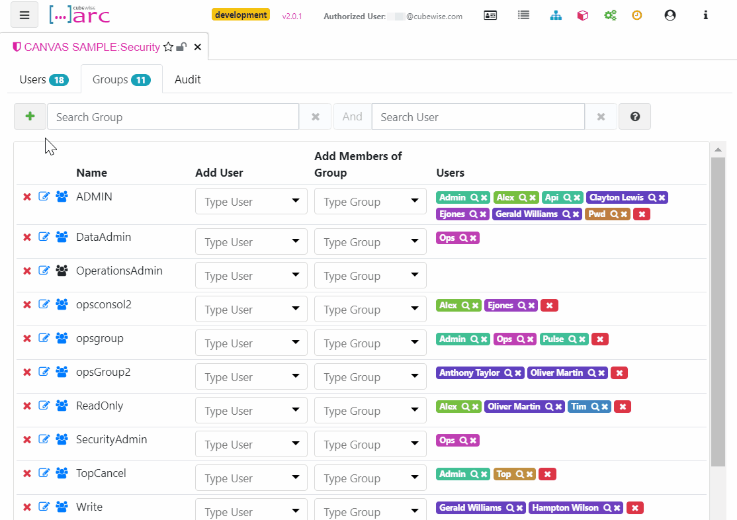
Task: Click the red cube icon in header
Action: point(582,15)
